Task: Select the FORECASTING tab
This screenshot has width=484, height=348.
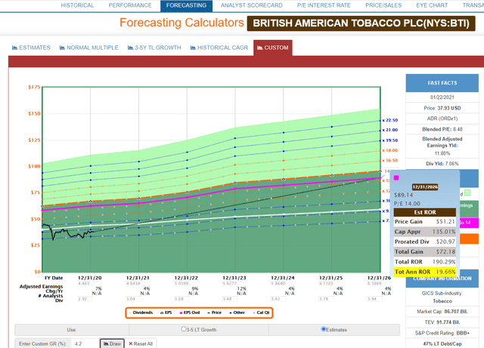Action: [x=186, y=5]
